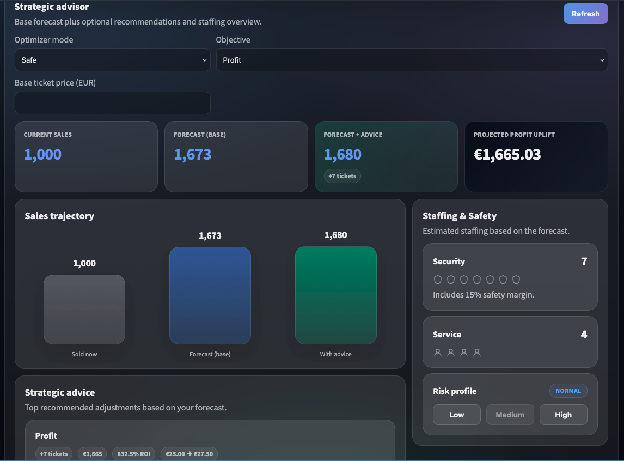Click the Current Sales card showing 1,000
The width and height of the screenshot is (624, 461).
(x=86, y=156)
